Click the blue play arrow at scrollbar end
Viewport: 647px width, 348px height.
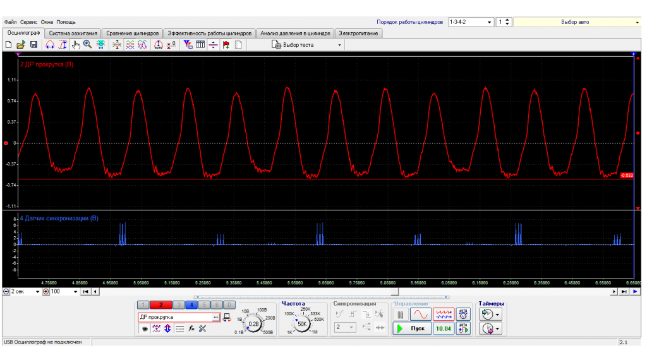635,292
